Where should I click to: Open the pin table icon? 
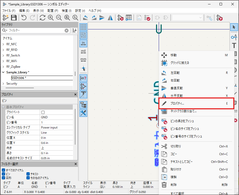click(x=129, y=18)
